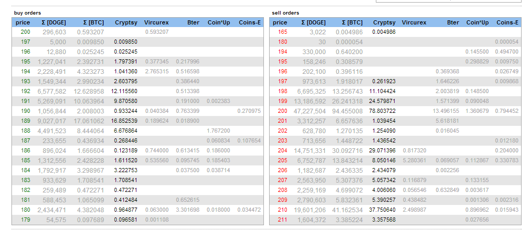Click the Σ [DOGE] header in buy orders

(x=54, y=23)
